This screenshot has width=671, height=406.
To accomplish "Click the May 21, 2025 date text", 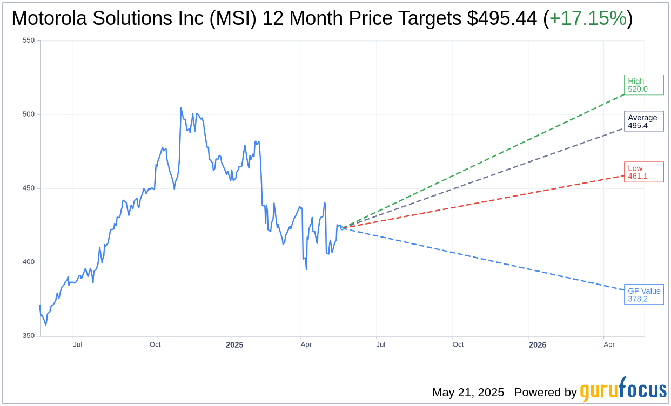I will click(x=468, y=393).
